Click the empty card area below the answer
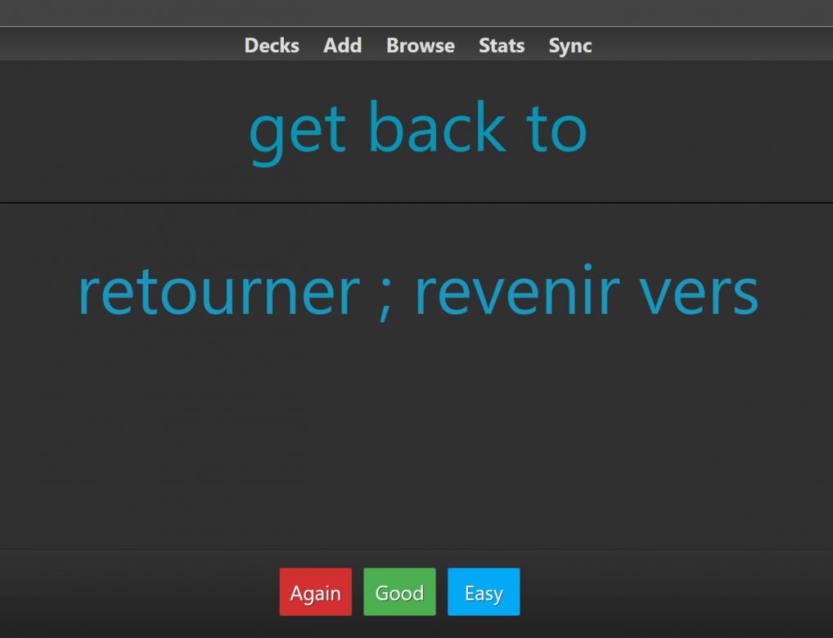 click(416, 442)
